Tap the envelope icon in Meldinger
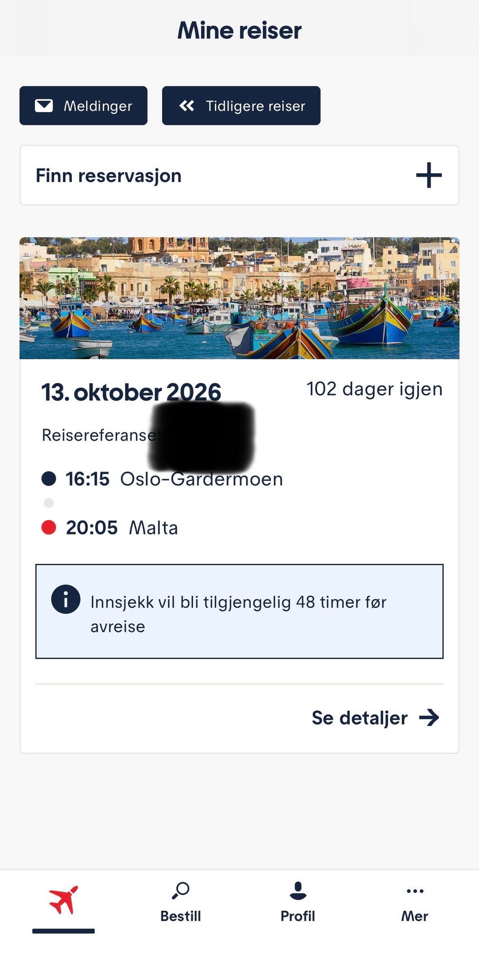Screen dimensions: 479x975 [x=44, y=106]
